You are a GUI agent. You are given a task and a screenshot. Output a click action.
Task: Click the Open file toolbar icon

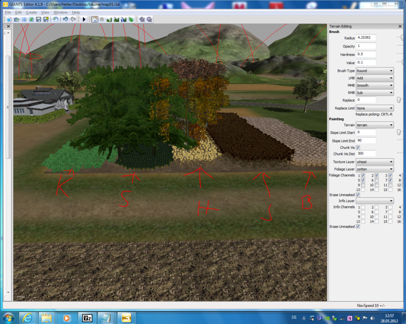[x=17, y=19]
